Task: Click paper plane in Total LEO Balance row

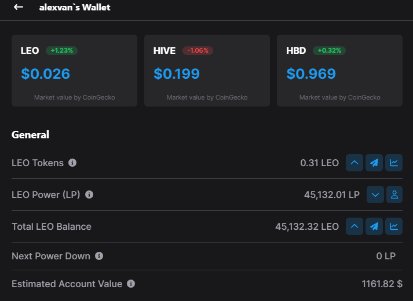Action: [x=374, y=226]
